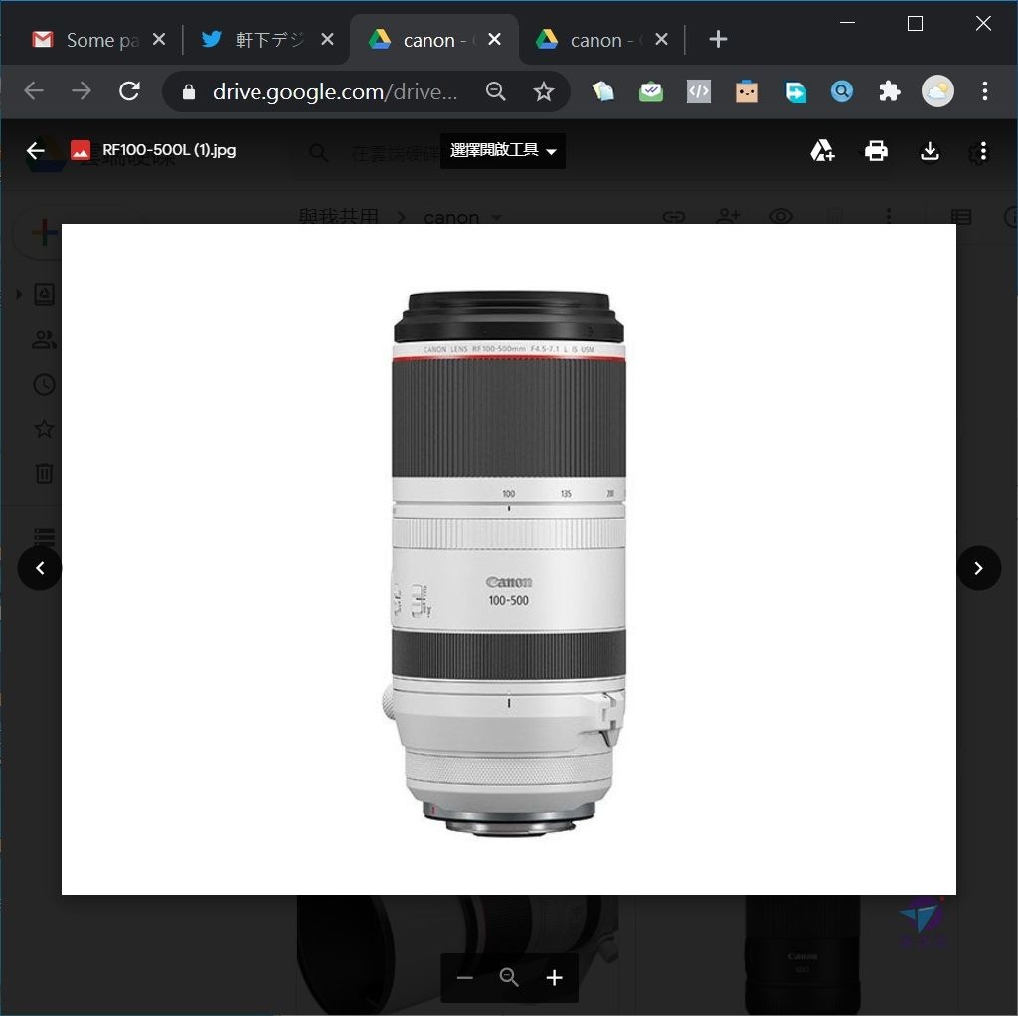Minimize the Chrome window

(847, 23)
